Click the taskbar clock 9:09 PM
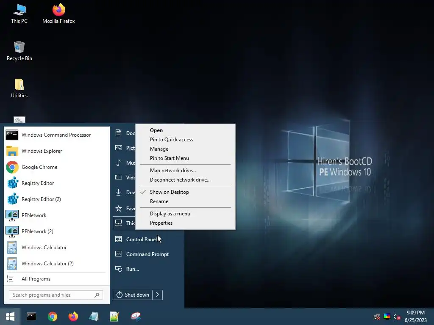This screenshot has height=325, width=434. [x=415, y=313]
